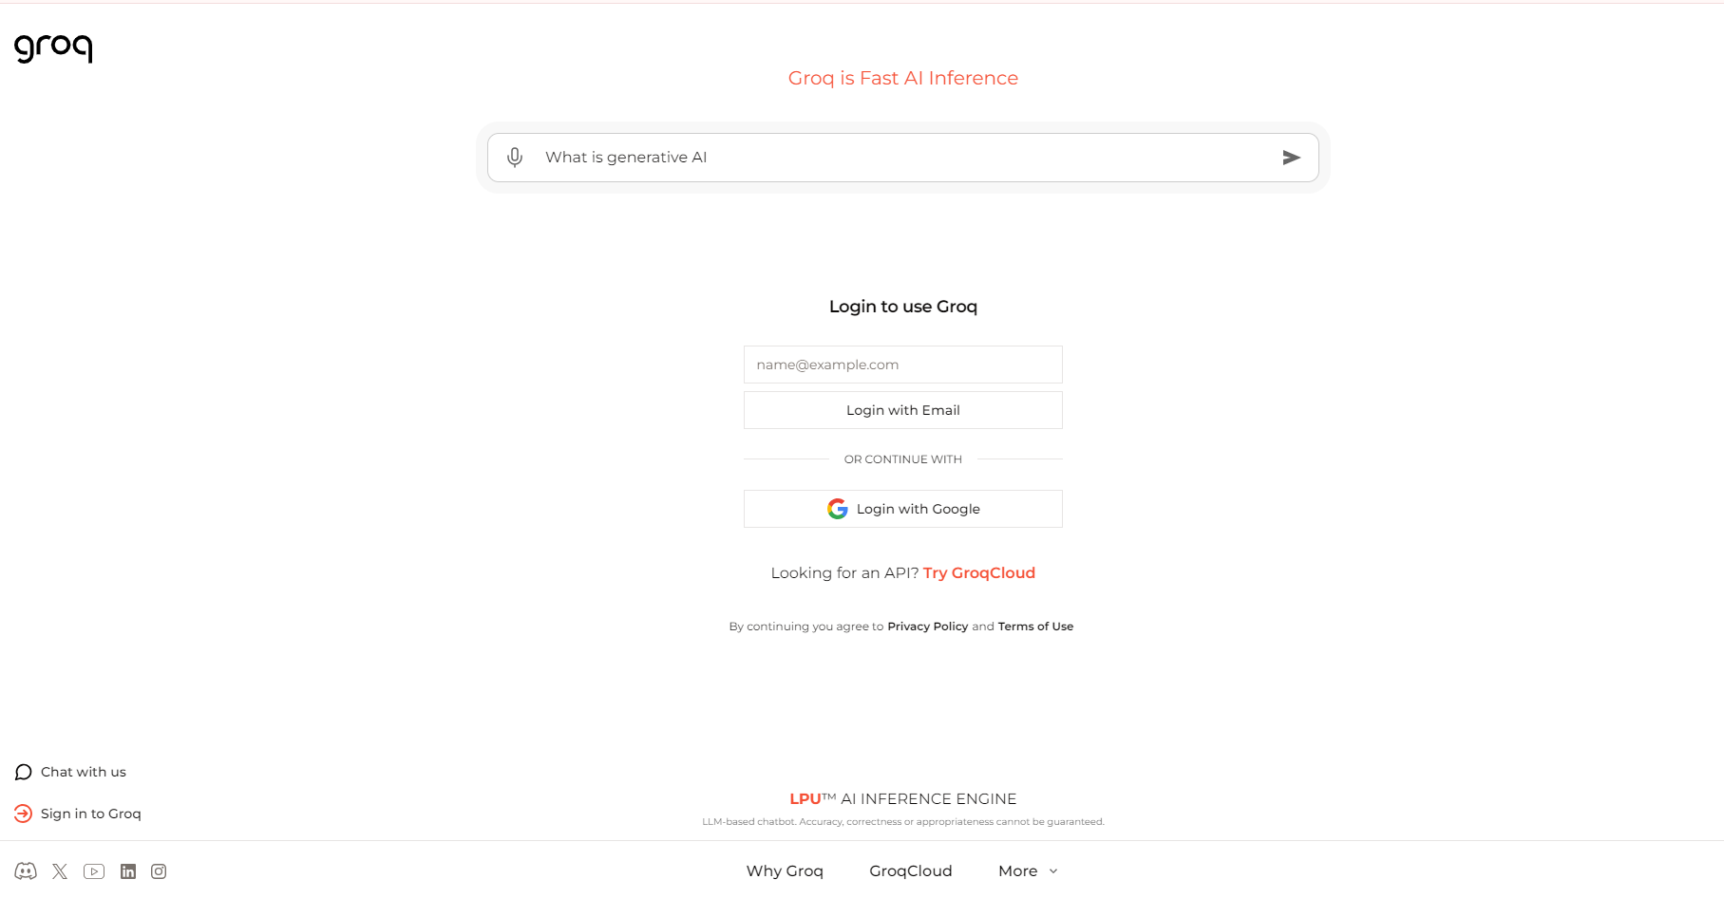The height and width of the screenshot is (898, 1724).
Task: Open Groq's YouTube channel
Action: (x=94, y=870)
